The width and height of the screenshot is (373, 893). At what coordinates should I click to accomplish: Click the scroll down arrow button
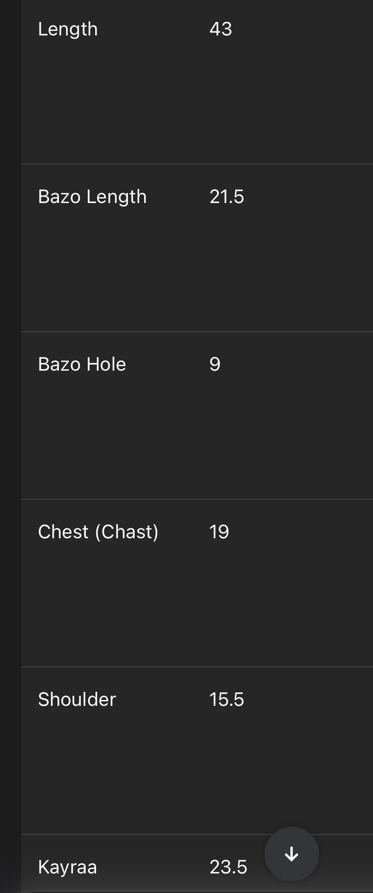point(291,854)
